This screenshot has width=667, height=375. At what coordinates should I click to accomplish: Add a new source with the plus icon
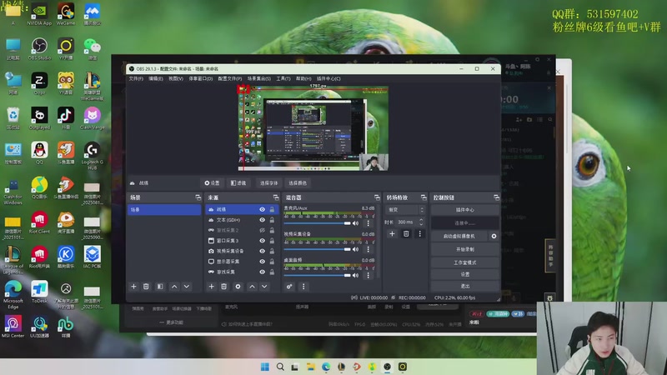[x=212, y=287]
